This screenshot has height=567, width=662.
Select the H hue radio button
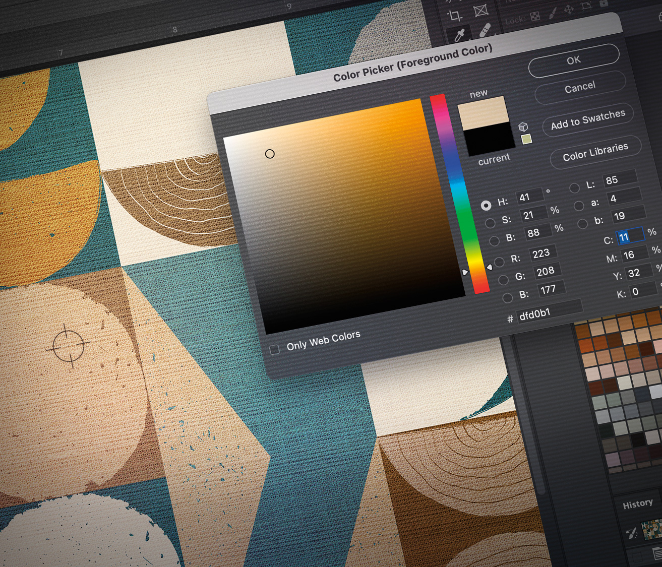486,205
